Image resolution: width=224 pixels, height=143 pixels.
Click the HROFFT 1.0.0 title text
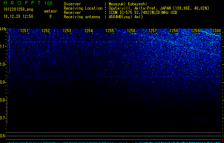28,3
